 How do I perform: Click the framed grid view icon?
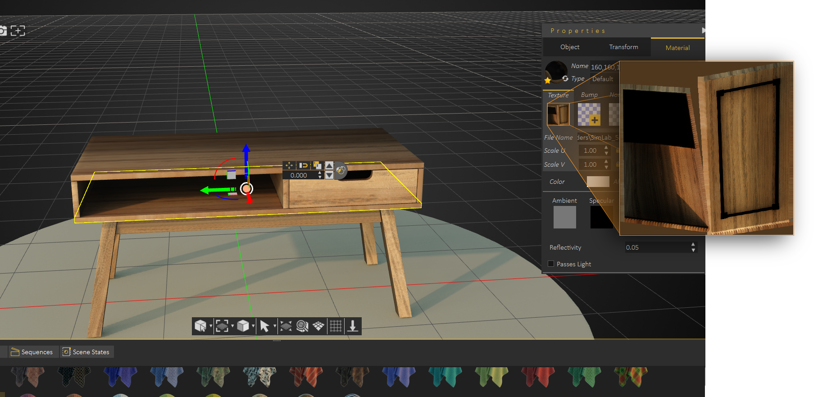click(x=222, y=326)
